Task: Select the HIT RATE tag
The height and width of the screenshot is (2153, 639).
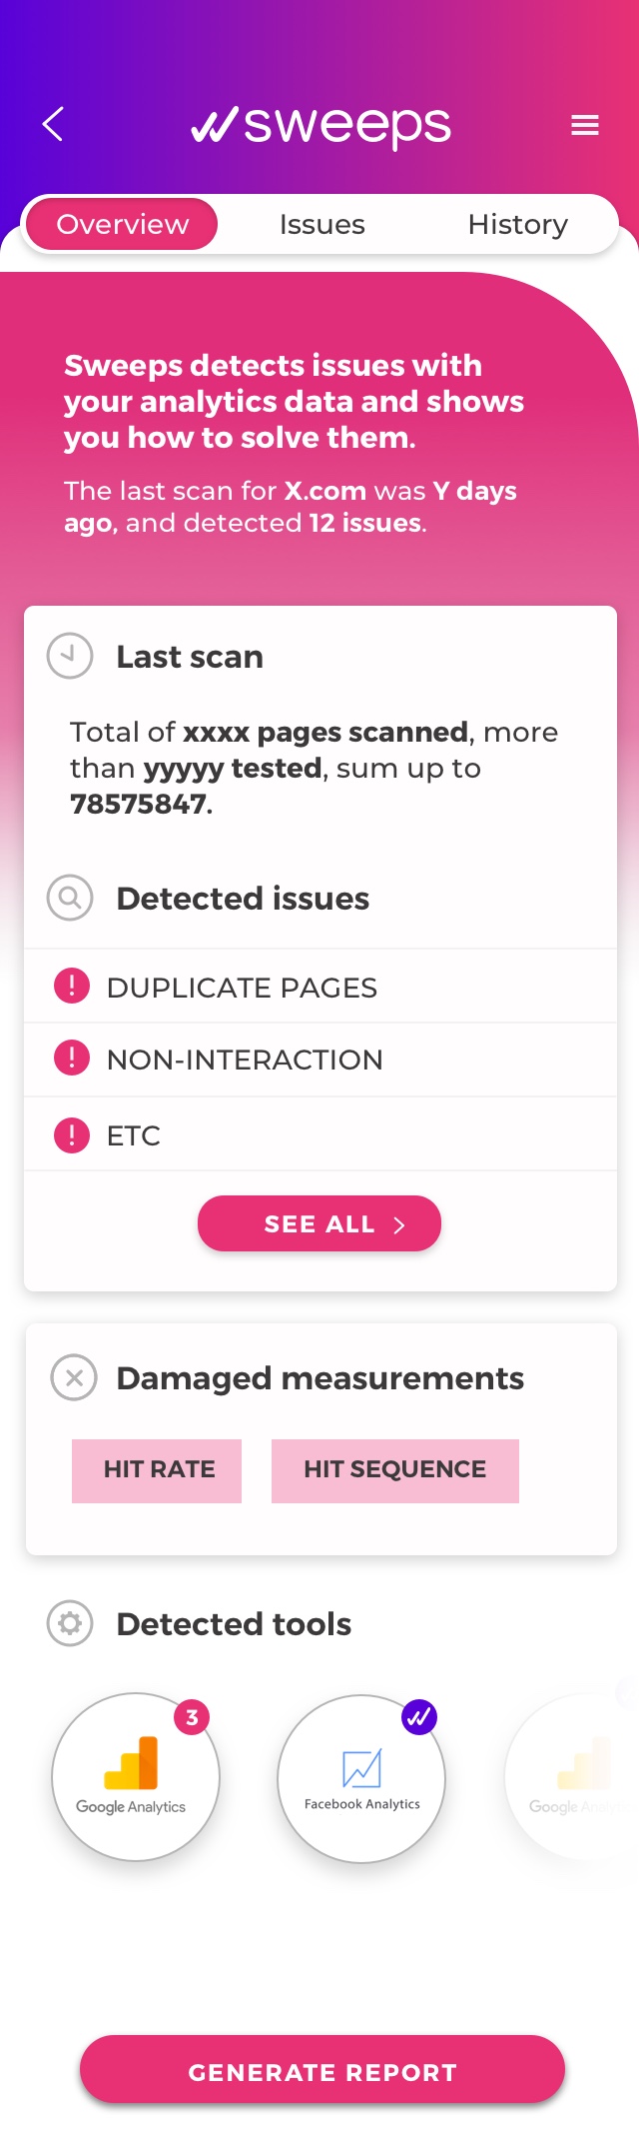Action: pos(157,1470)
